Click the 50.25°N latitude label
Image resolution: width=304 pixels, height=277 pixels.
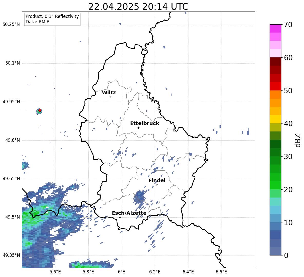tap(11, 25)
